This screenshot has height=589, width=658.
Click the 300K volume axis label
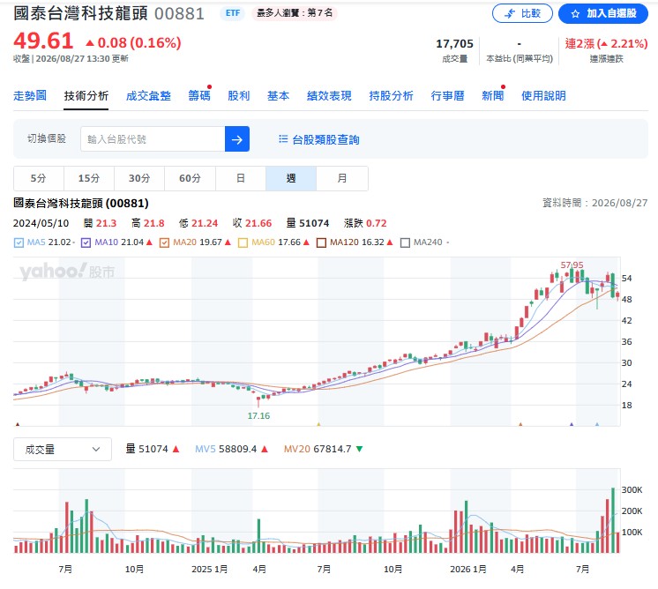click(x=632, y=490)
